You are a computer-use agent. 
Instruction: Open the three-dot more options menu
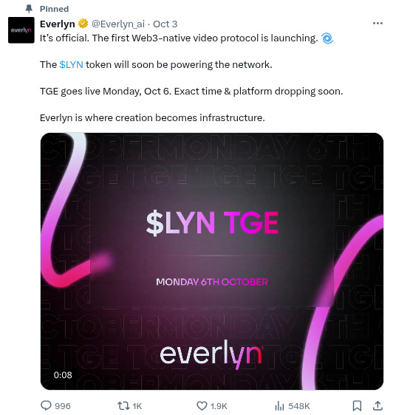377,24
